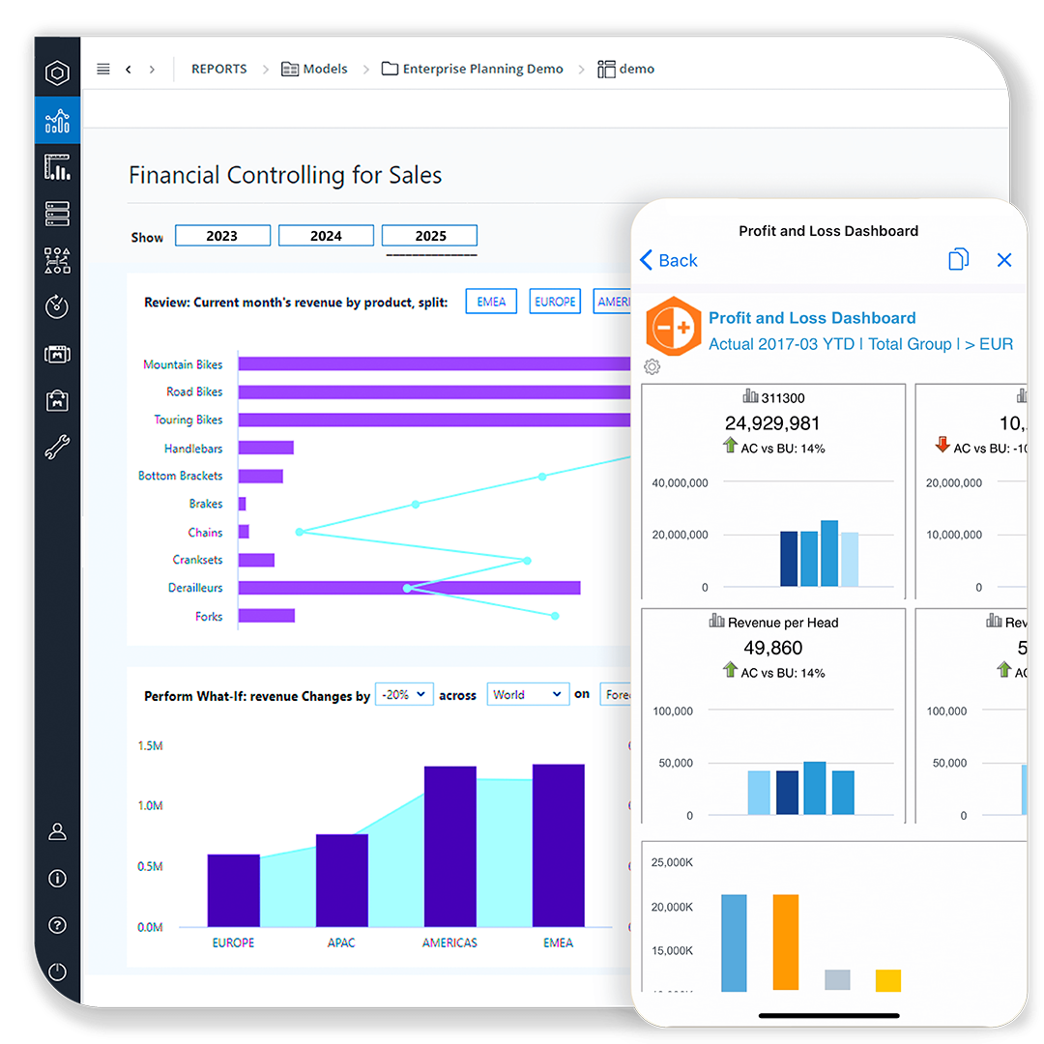Select the scheduler gauge icon
The image size is (1044, 1044).
click(57, 307)
